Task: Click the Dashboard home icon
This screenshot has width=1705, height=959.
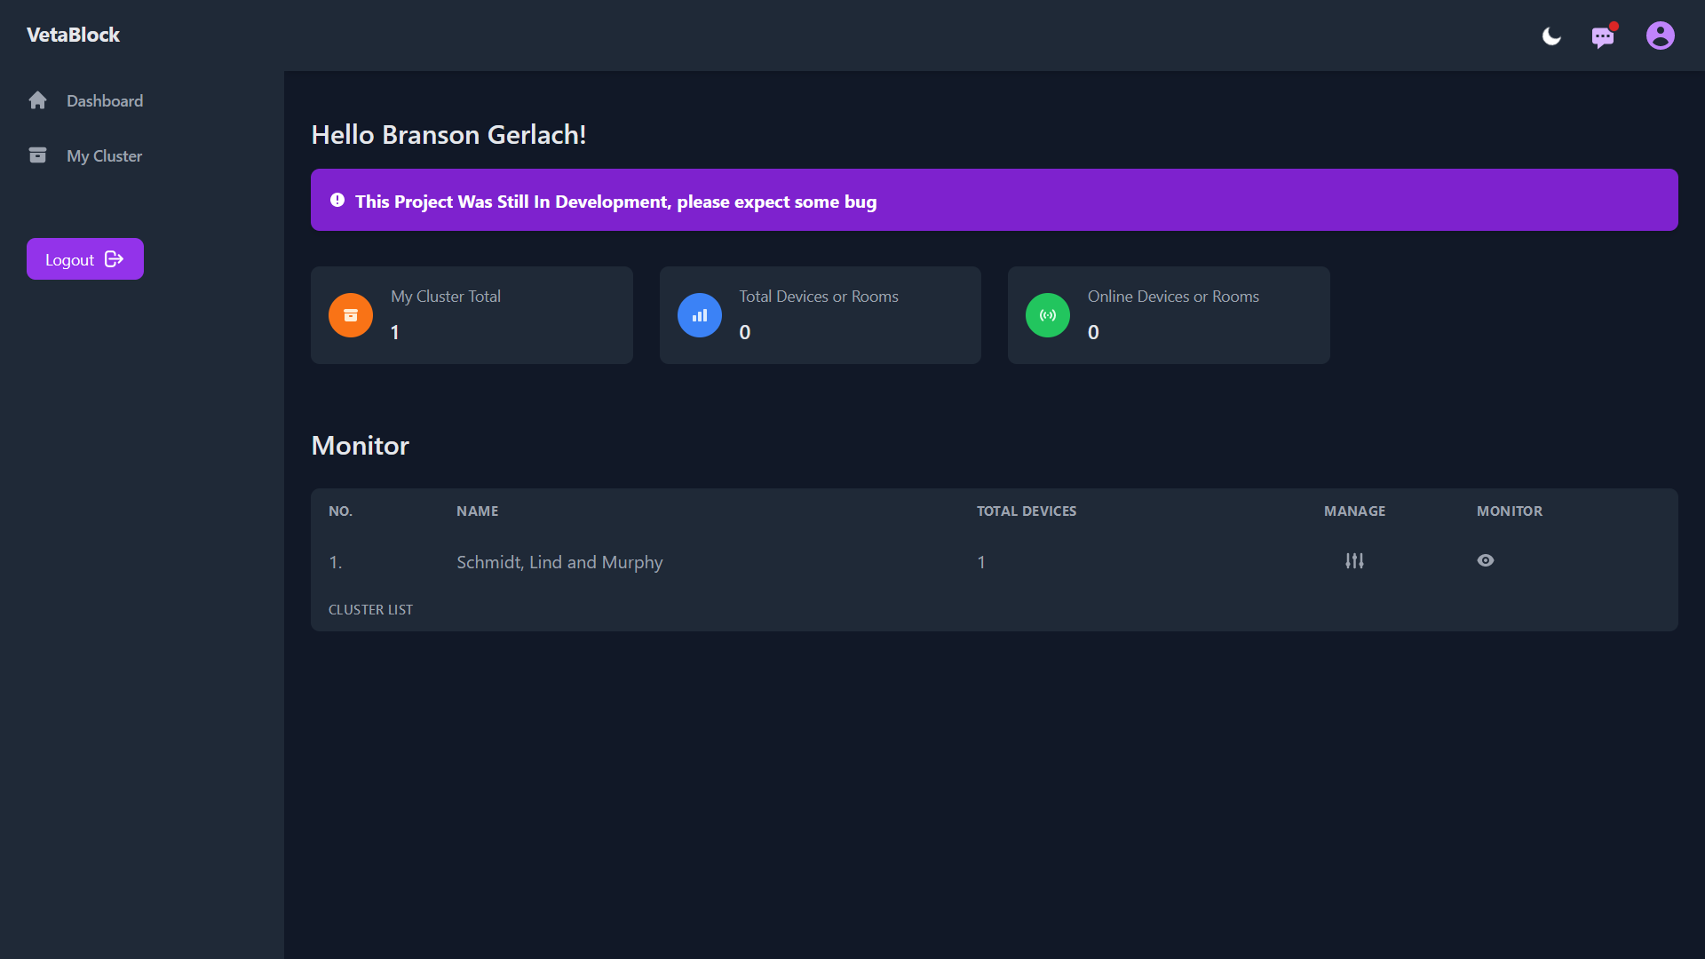Action: click(37, 100)
